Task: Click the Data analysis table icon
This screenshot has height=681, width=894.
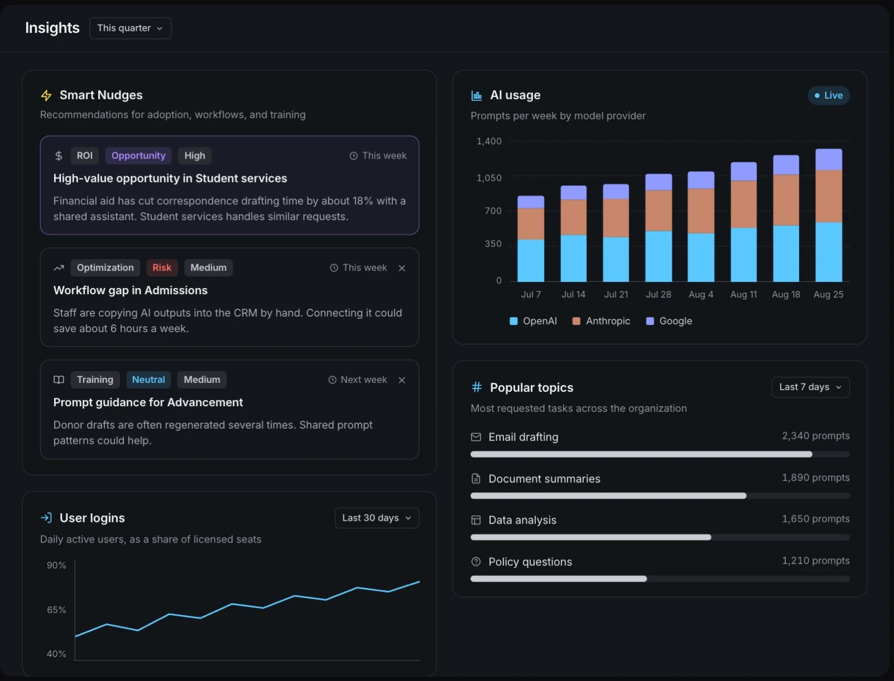Action: (476, 520)
